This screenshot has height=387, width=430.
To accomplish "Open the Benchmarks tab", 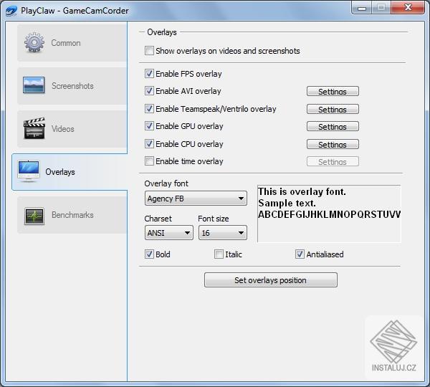I will (x=72, y=215).
